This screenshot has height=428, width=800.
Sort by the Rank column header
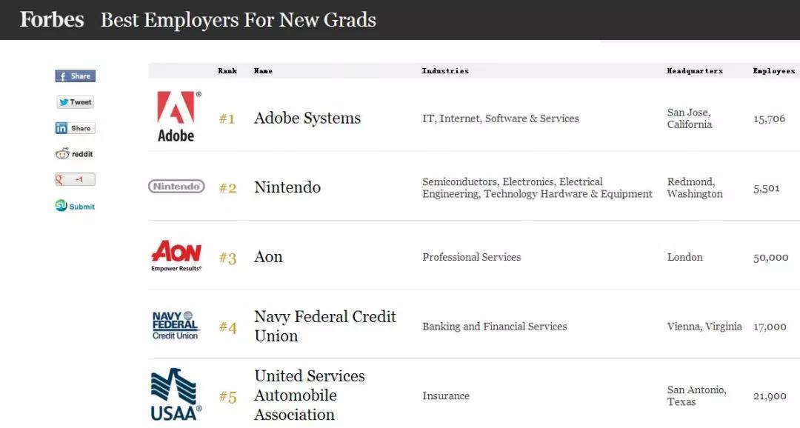[227, 71]
